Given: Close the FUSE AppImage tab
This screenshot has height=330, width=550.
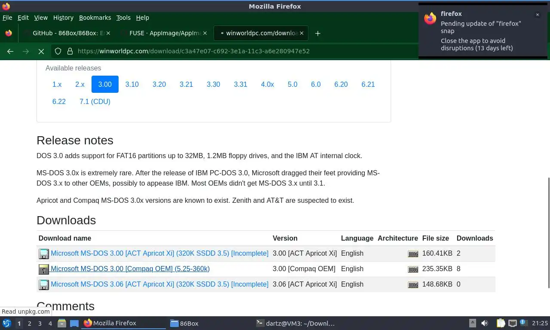Looking at the screenshot, I should pos(205,33).
